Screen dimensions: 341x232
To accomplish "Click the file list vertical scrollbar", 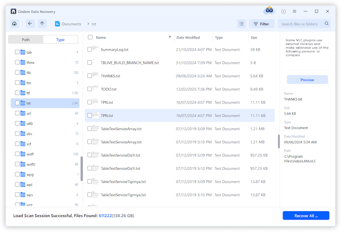I will click(279, 142).
